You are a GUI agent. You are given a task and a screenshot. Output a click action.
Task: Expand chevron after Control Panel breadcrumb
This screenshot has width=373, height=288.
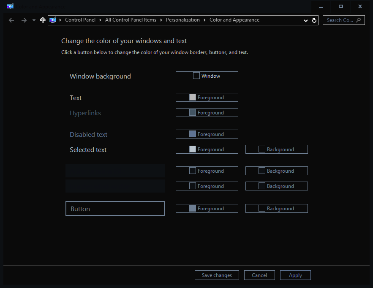pyautogui.click(x=100, y=20)
